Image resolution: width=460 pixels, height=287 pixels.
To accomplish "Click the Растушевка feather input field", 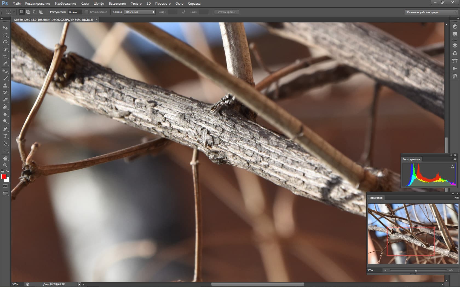I will pos(75,12).
